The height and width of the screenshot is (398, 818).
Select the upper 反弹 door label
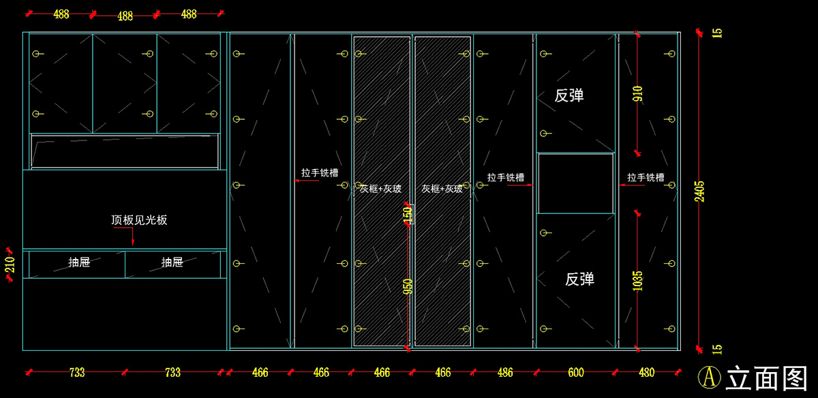point(569,95)
